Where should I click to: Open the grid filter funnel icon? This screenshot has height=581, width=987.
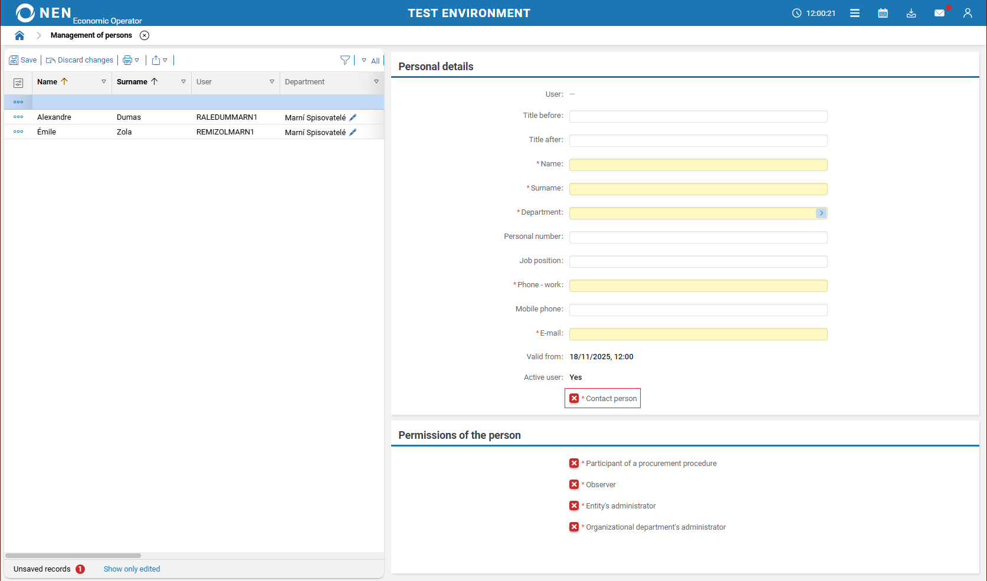tap(345, 60)
